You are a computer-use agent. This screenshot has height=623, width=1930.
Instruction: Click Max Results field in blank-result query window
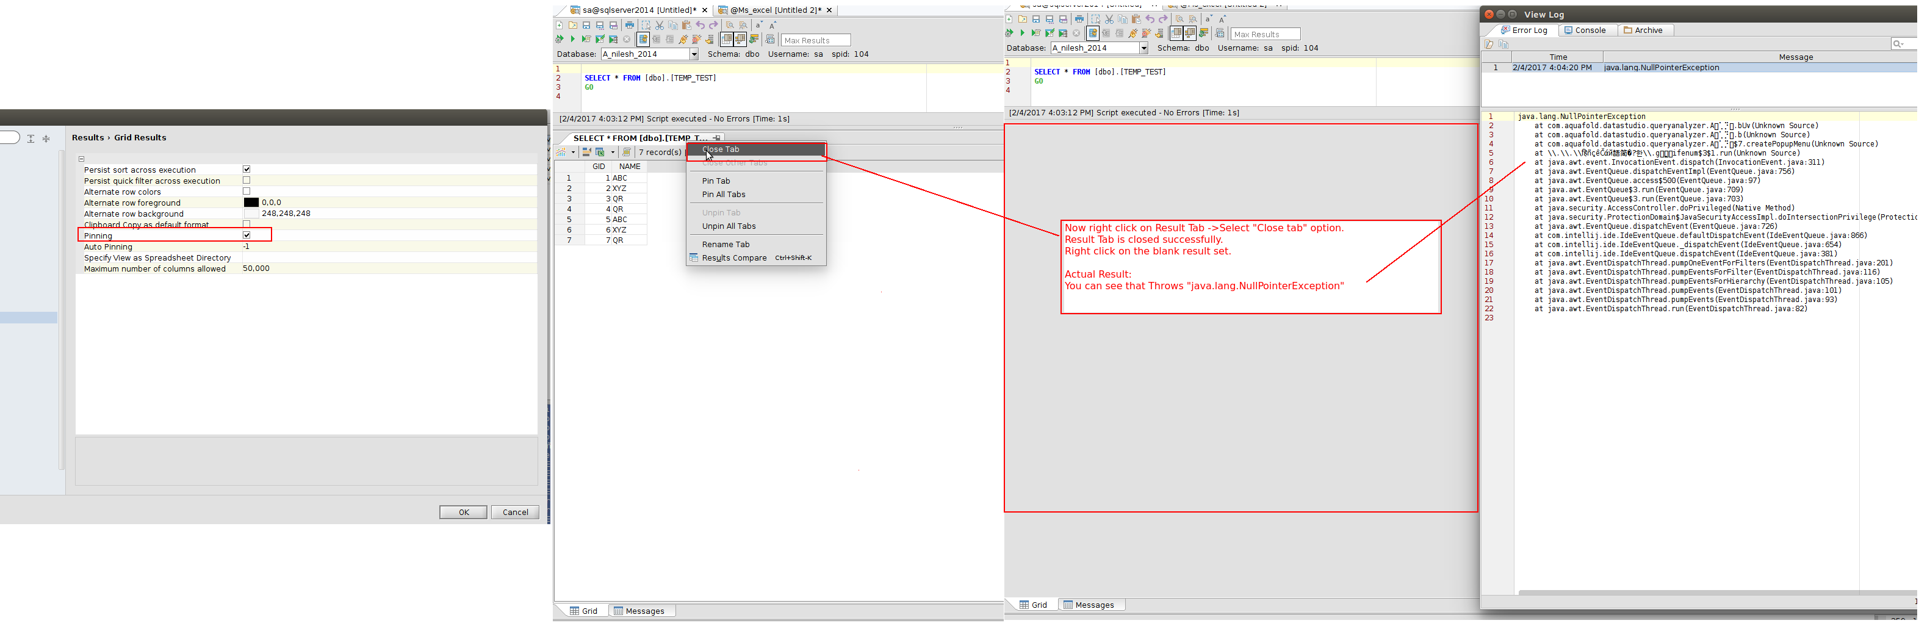tap(1266, 34)
